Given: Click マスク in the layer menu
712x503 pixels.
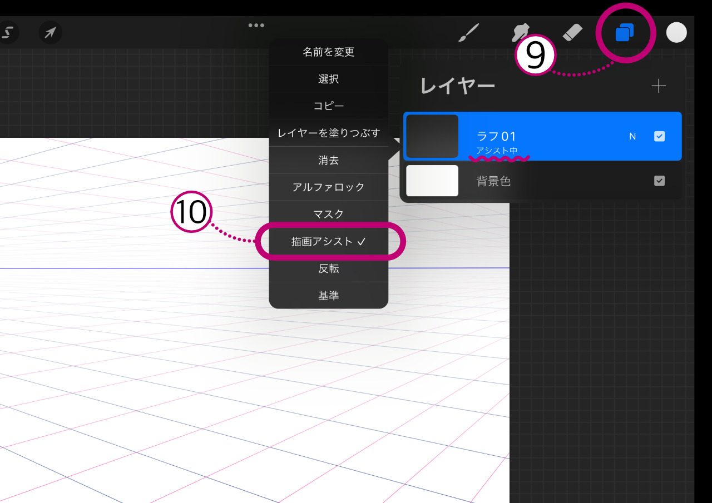Looking at the screenshot, I should click(328, 214).
